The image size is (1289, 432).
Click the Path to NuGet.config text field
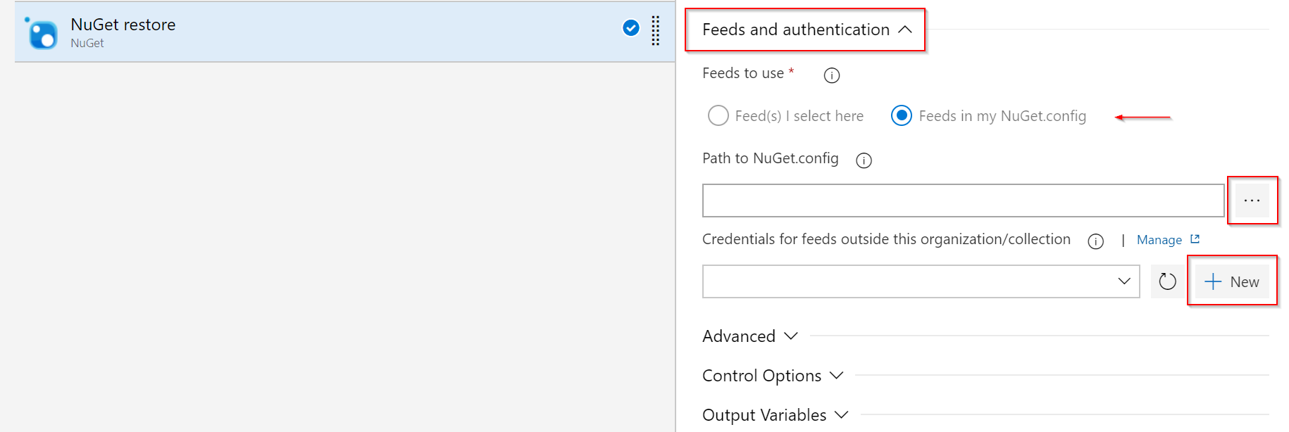click(963, 201)
